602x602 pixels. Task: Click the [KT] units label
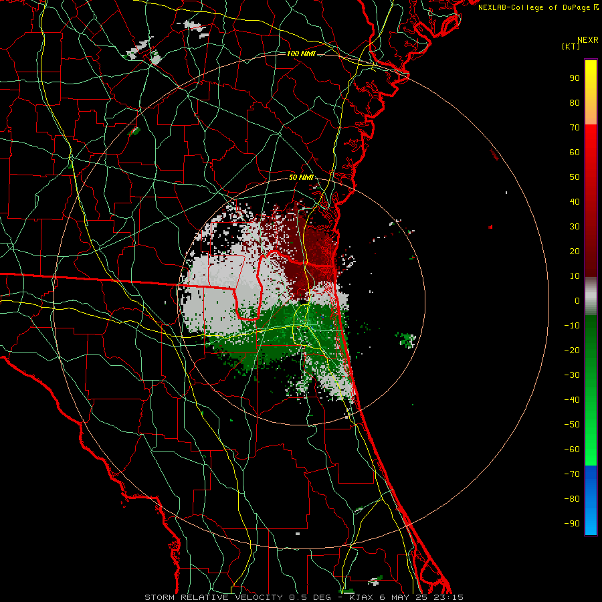click(571, 46)
